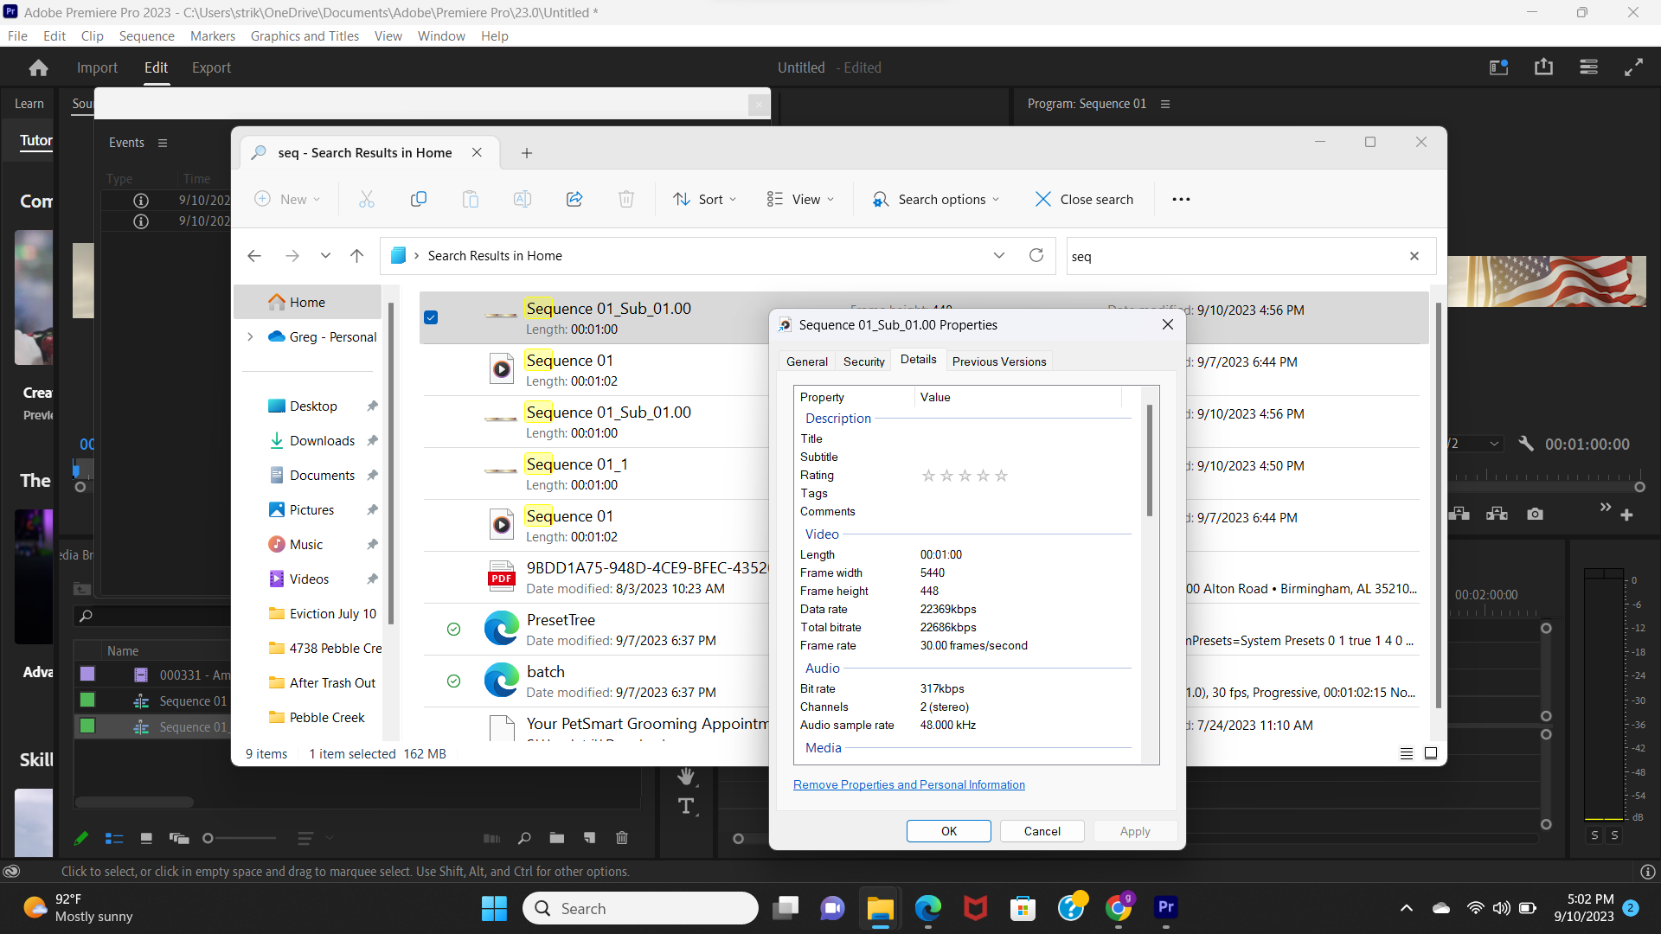Open Find in the Project panel
Viewport: 1661px width, 934px height.
pos(523,837)
